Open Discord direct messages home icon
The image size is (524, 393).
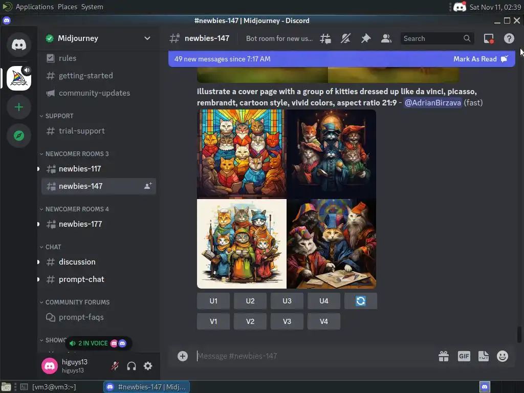pos(19,45)
